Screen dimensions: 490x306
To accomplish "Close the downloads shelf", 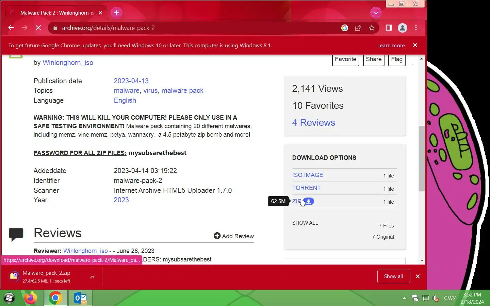I will [x=418, y=276].
